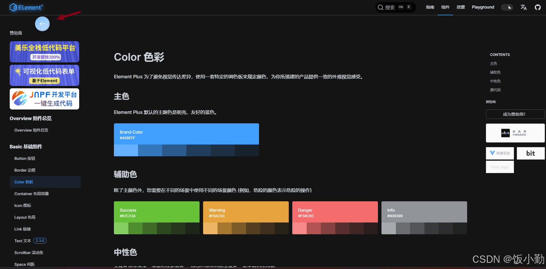Toggle dark mode switch
Screen dimensions: 546x269
[x=507, y=7]
